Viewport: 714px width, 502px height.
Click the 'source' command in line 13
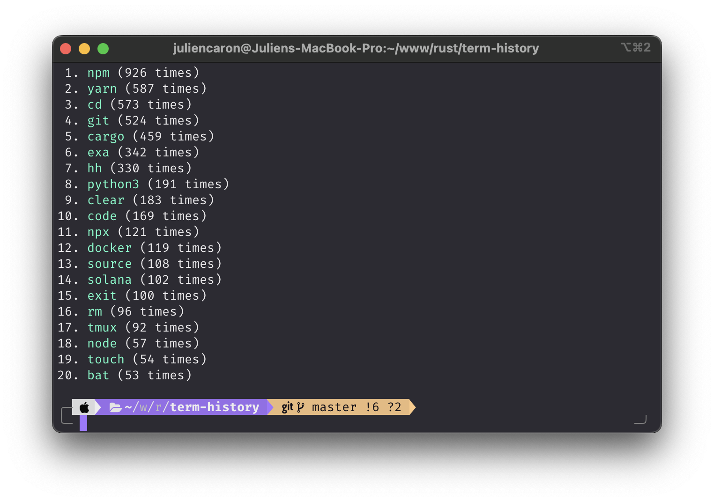pos(110,264)
